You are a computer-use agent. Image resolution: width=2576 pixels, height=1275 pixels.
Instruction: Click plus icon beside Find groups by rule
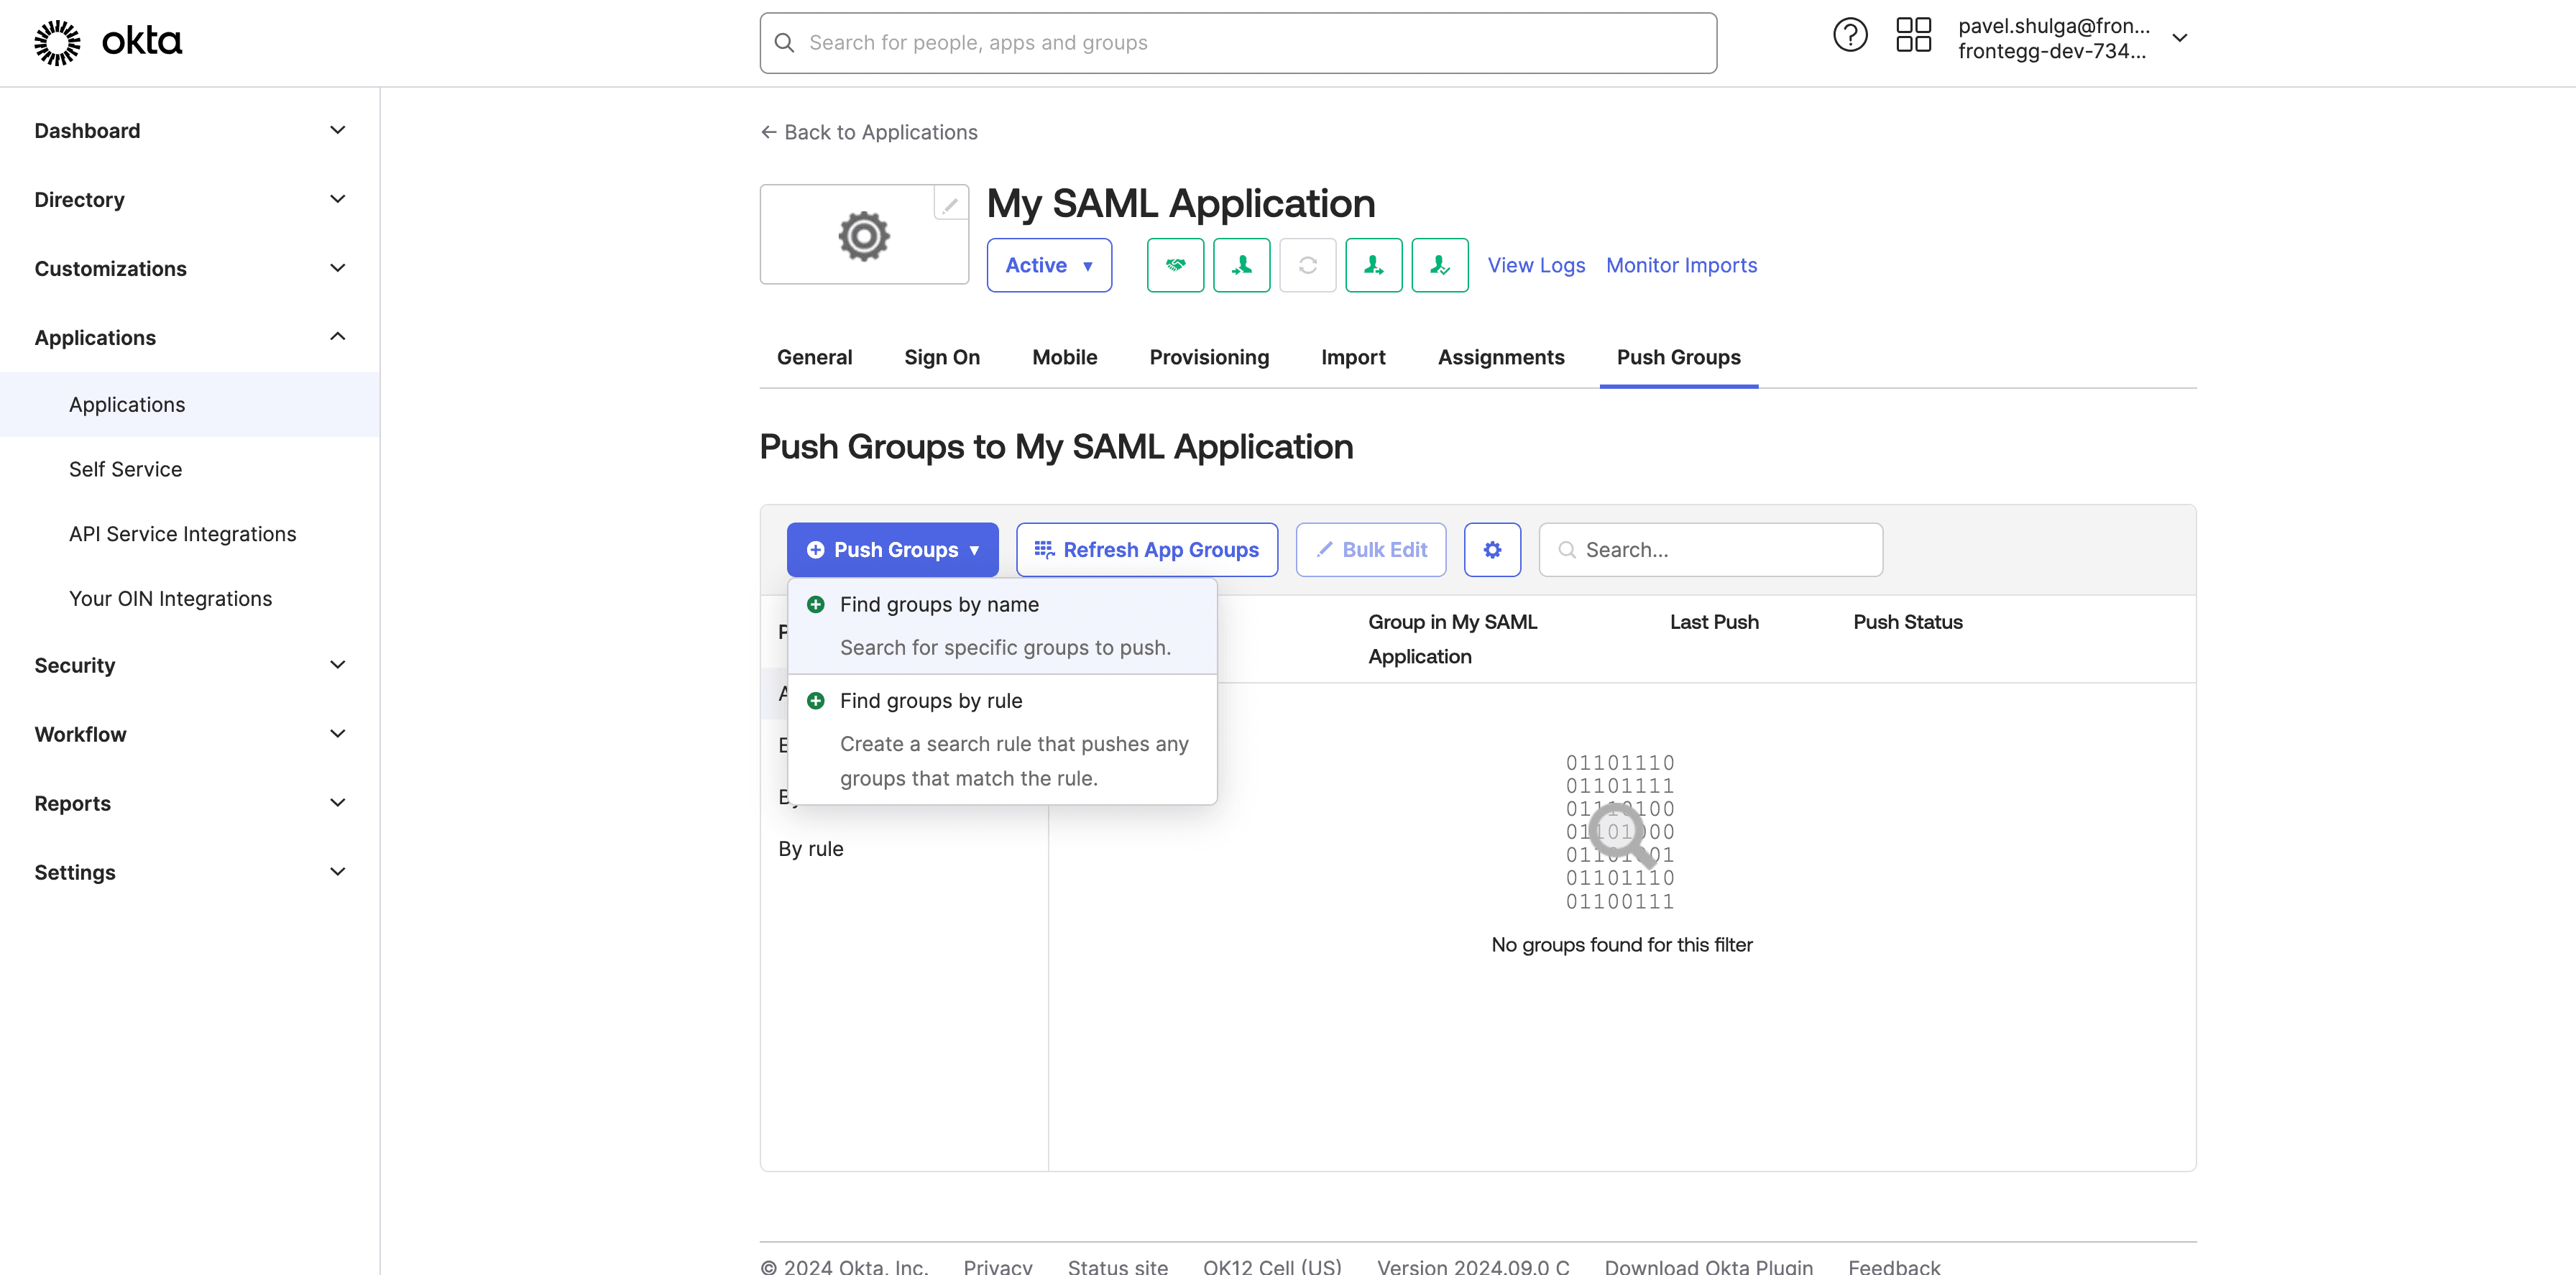click(816, 700)
